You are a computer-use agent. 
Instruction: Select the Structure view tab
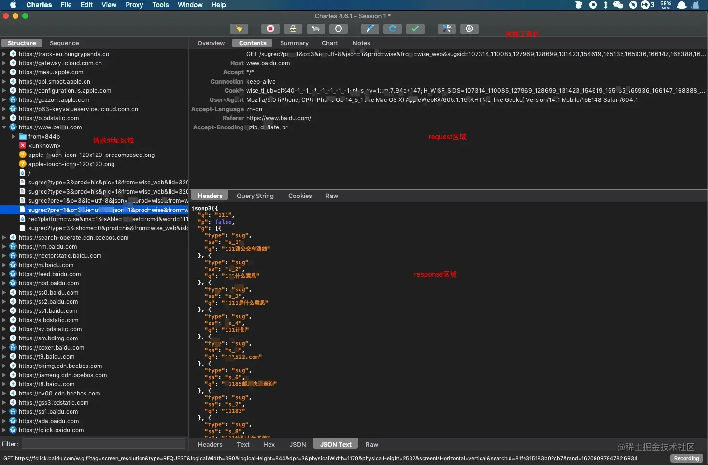point(22,43)
